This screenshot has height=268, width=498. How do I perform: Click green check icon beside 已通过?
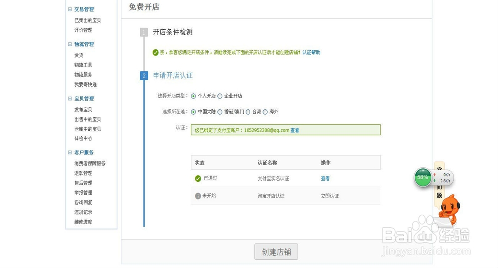[x=198, y=179]
